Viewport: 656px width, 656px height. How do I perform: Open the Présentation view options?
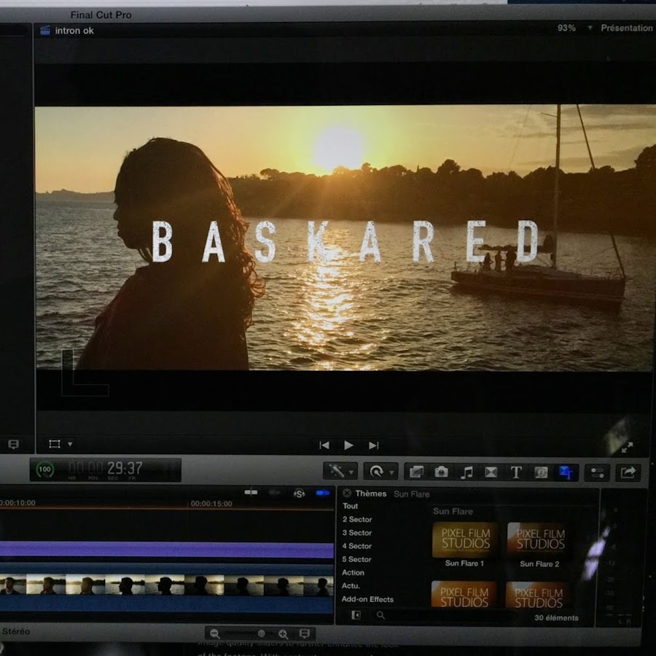[x=626, y=28]
